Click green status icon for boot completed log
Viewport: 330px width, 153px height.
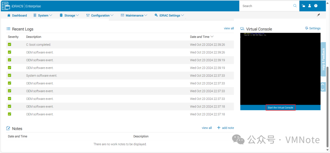tap(9, 44)
